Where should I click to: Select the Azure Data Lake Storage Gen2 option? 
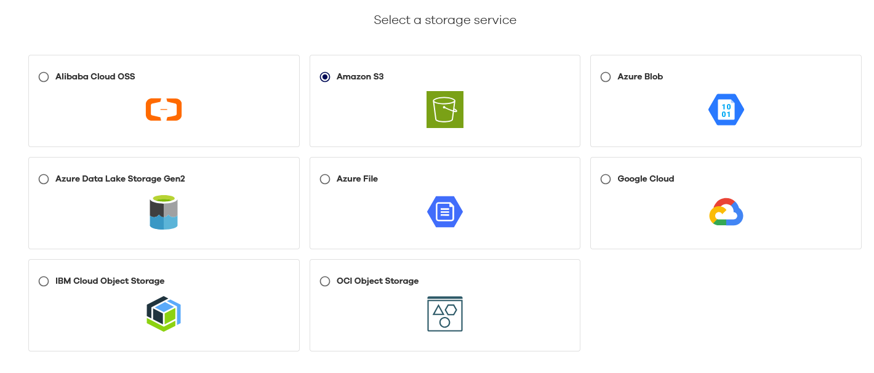tap(43, 178)
